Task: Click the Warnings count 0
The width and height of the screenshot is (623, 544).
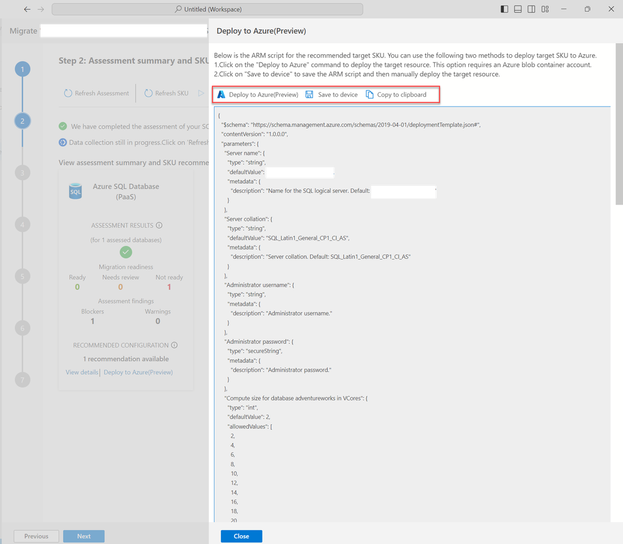Action: [158, 321]
